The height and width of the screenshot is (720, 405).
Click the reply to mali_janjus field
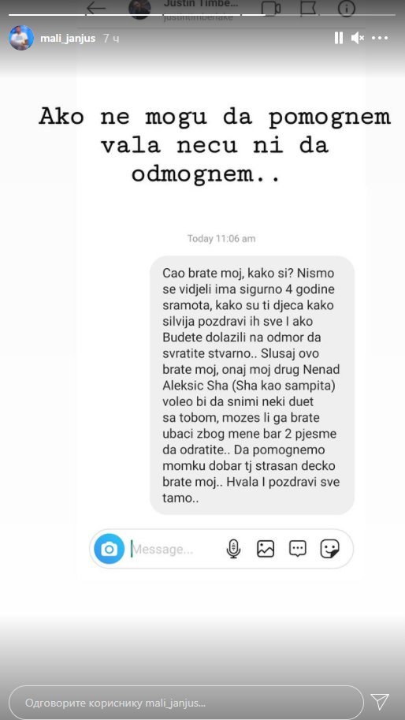pyautogui.click(x=186, y=703)
